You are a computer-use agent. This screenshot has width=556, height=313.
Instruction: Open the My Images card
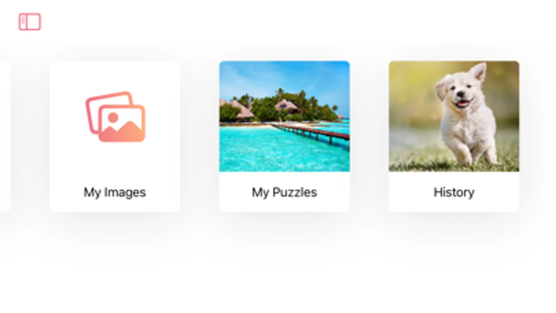pyautogui.click(x=115, y=136)
